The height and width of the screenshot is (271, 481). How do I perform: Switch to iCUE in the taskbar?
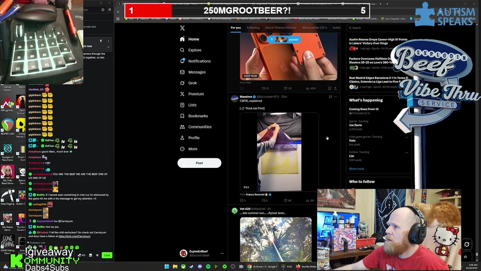[287, 266]
